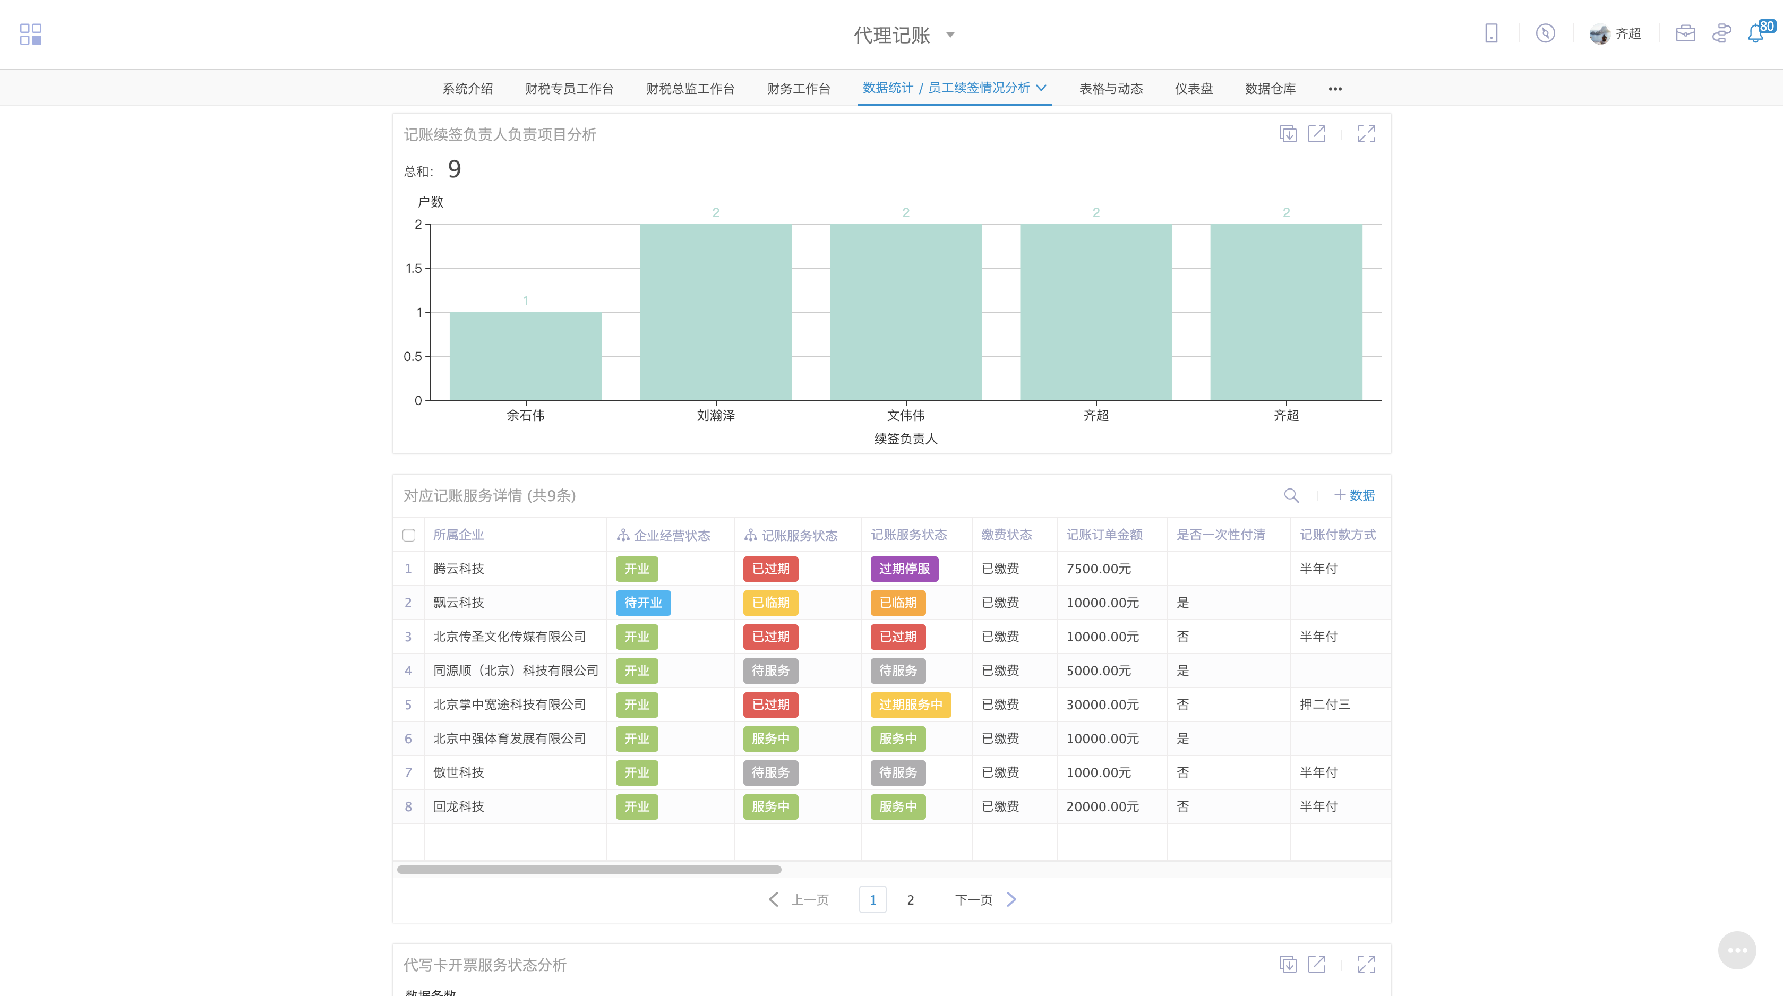Switch to 财税专员工作台 tab

[569, 89]
